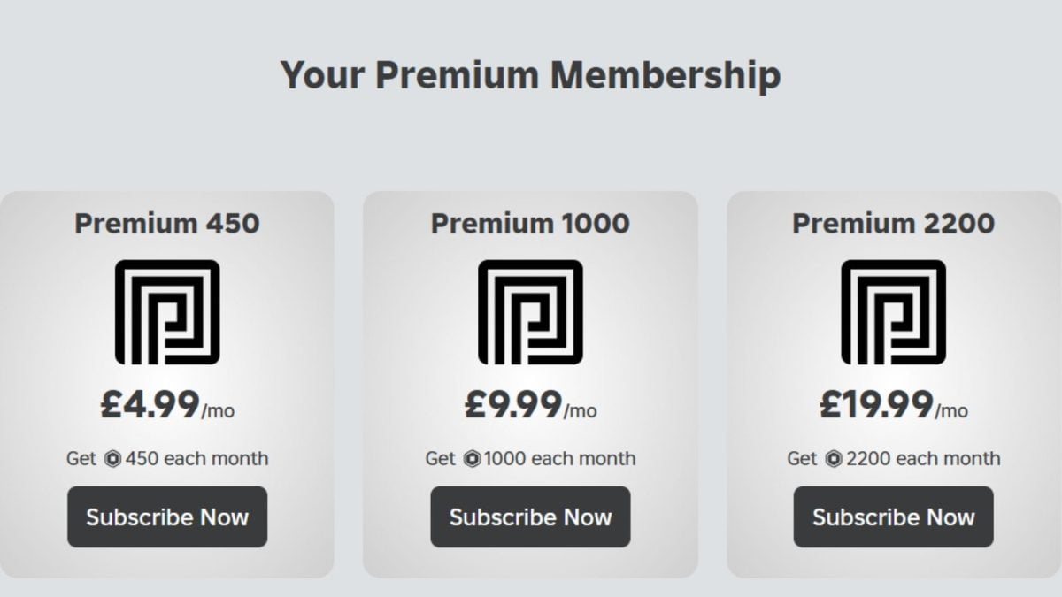Click the Premium 2200 plan title
Viewport: 1062px width, 597px height.
[894, 225]
